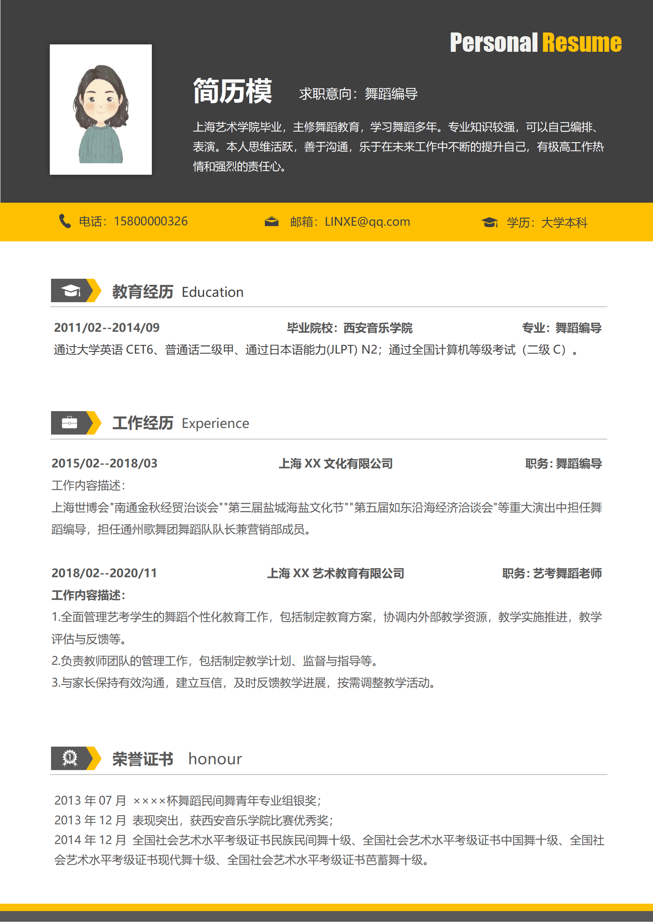Click the line starting 3.与家长保持有效沟通
The image size is (653, 923).
coord(244,682)
